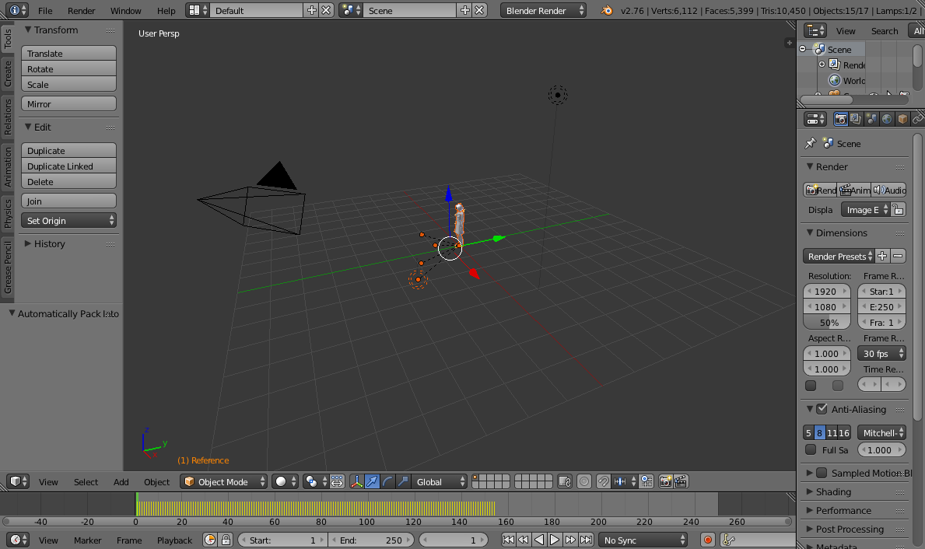The height and width of the screenshot is (549, 925).
Task: Open the 3D view editor type icon
Action: pos(18,482)
